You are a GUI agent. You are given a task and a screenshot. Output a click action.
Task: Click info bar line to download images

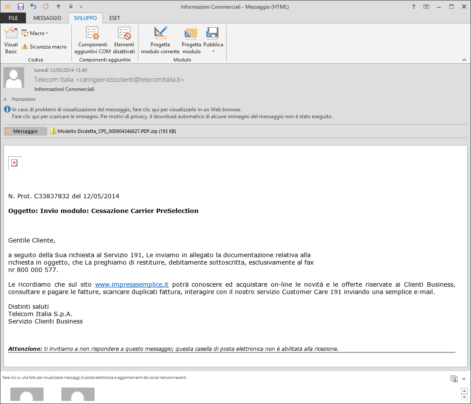(x=172, y=116)
